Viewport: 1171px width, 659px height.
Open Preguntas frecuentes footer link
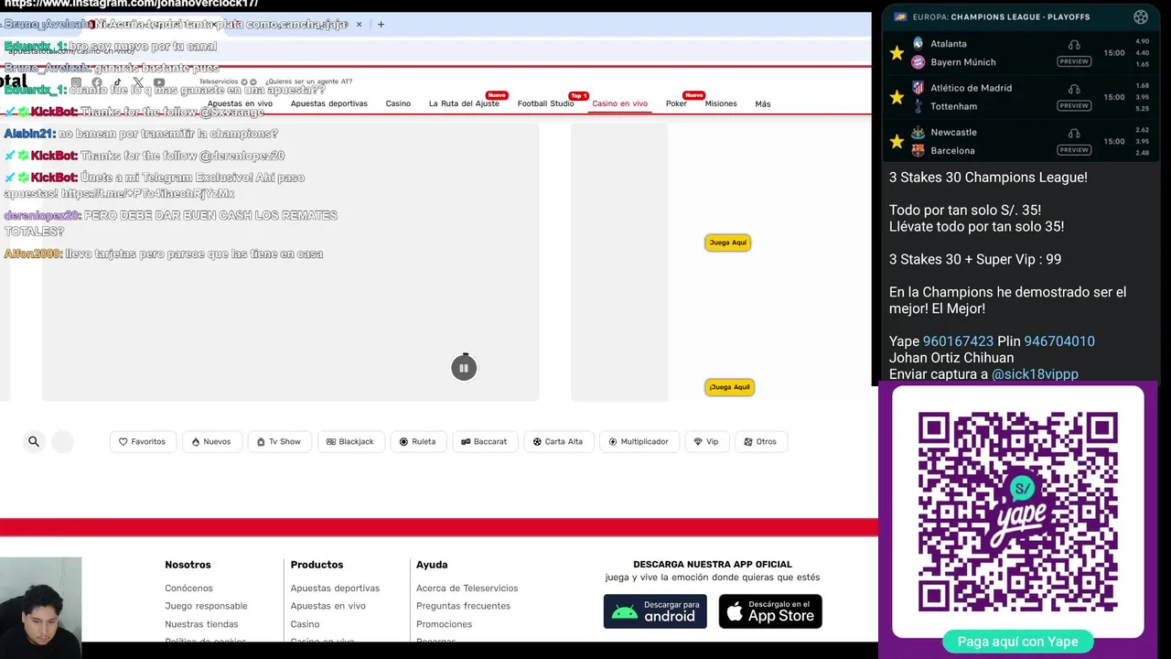(x=463, y=606)
